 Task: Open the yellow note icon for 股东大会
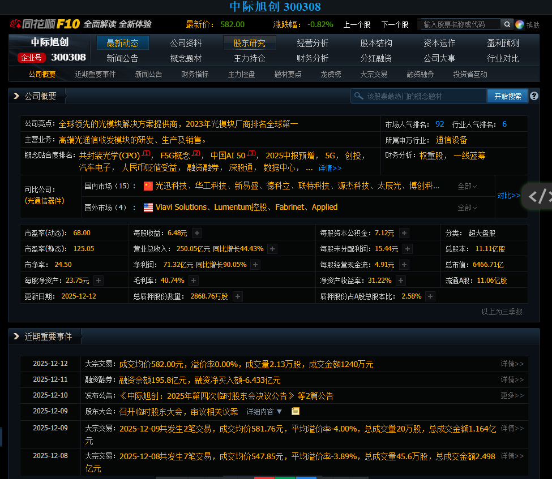click(295, 411)
